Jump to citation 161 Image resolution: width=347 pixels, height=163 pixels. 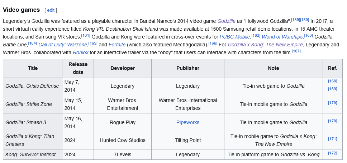[x=86, y=35]
